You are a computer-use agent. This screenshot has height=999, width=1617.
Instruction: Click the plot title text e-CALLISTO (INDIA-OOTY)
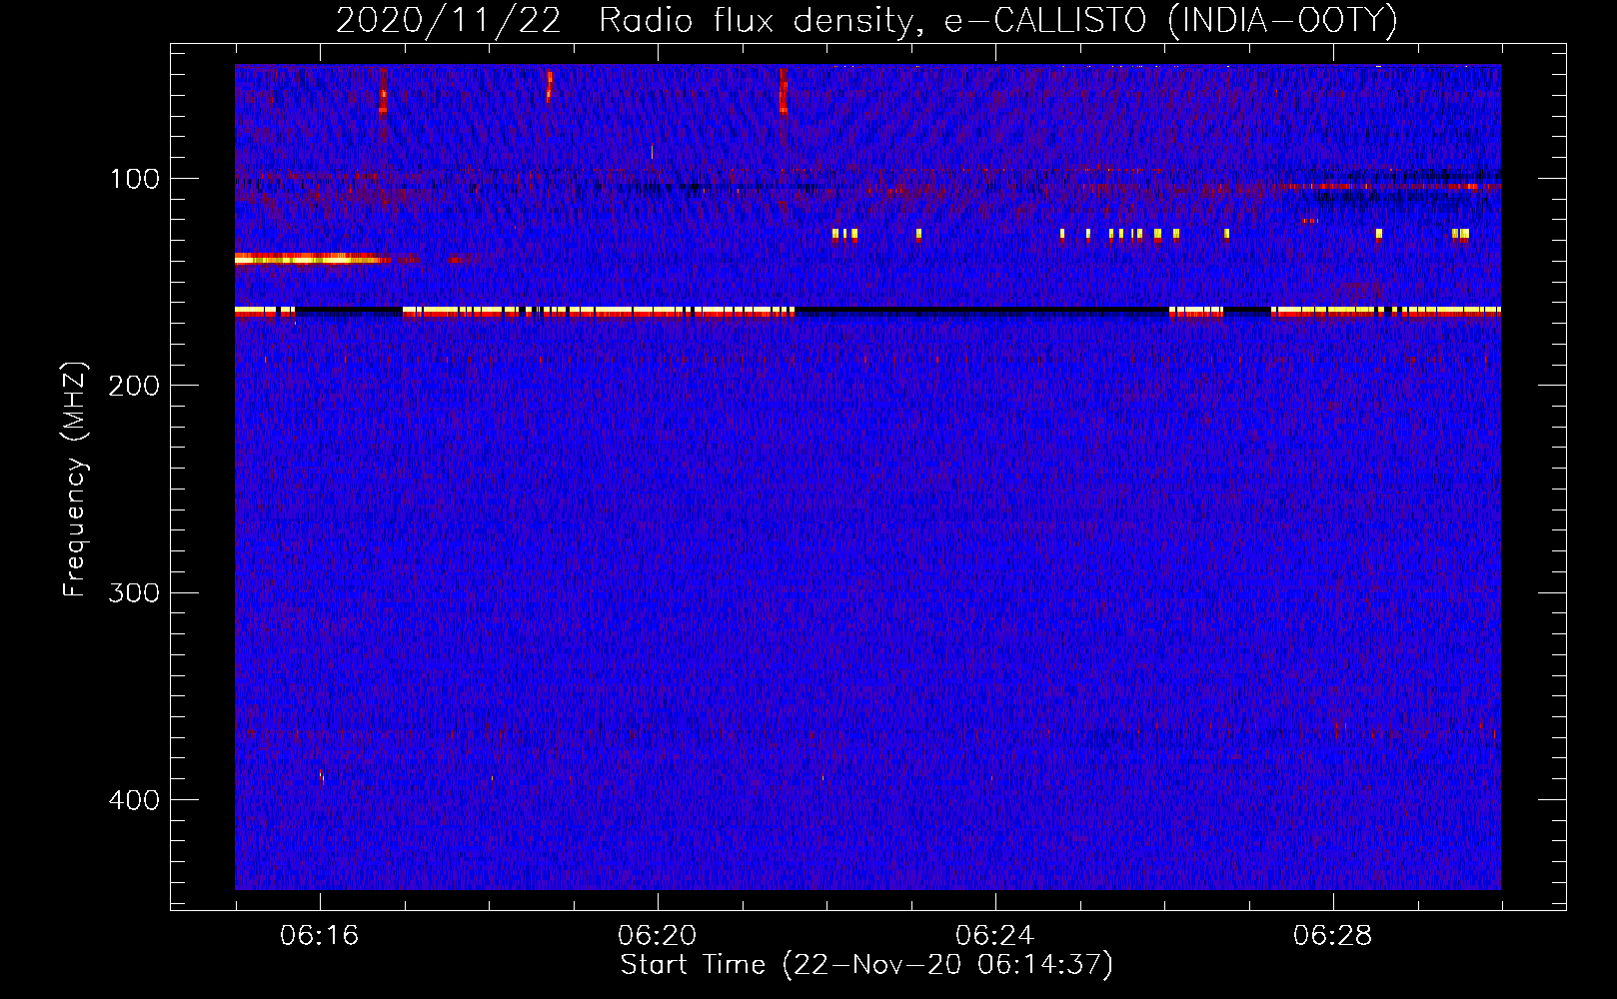(x=1170, y=21)
